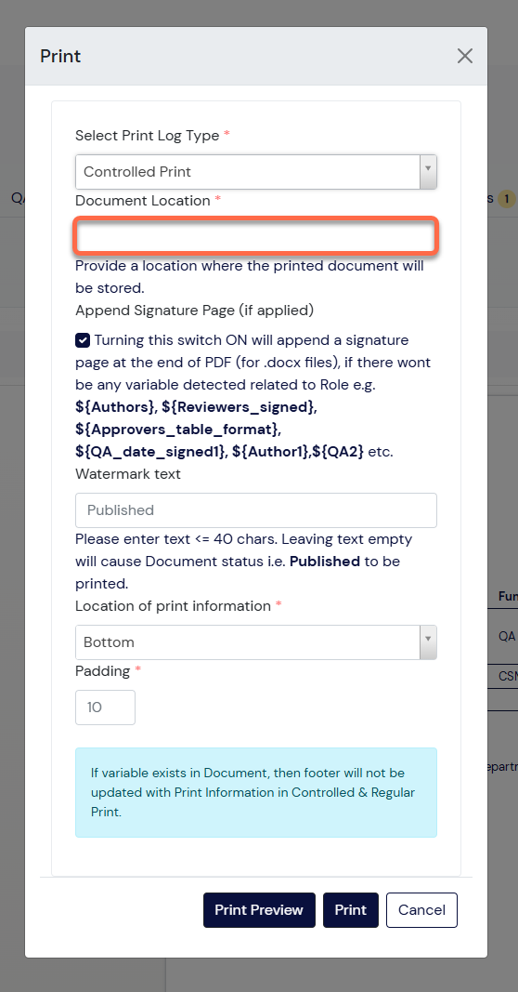Click the Bottom selection field
Screen dimensions: 518x992
point(256,642)
